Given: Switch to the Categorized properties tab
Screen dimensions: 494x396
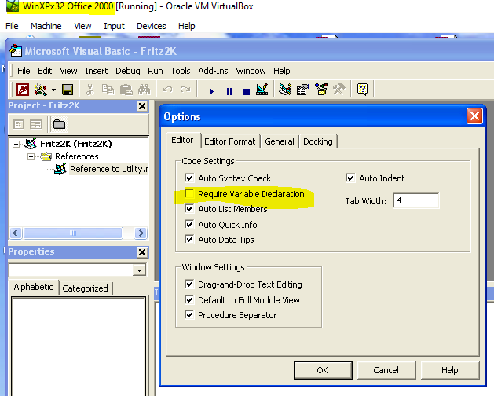Looking at the screenshot, I should tap(85, 288).
